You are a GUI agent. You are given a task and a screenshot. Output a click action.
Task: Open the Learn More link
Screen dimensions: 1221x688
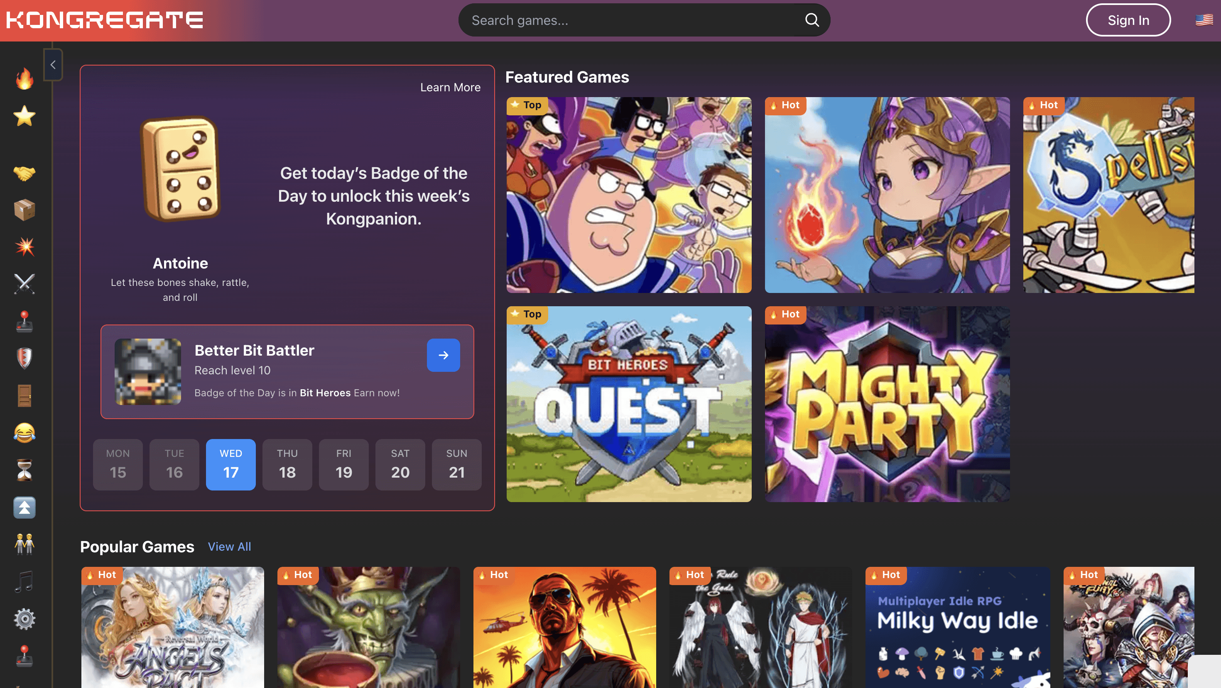450,87
